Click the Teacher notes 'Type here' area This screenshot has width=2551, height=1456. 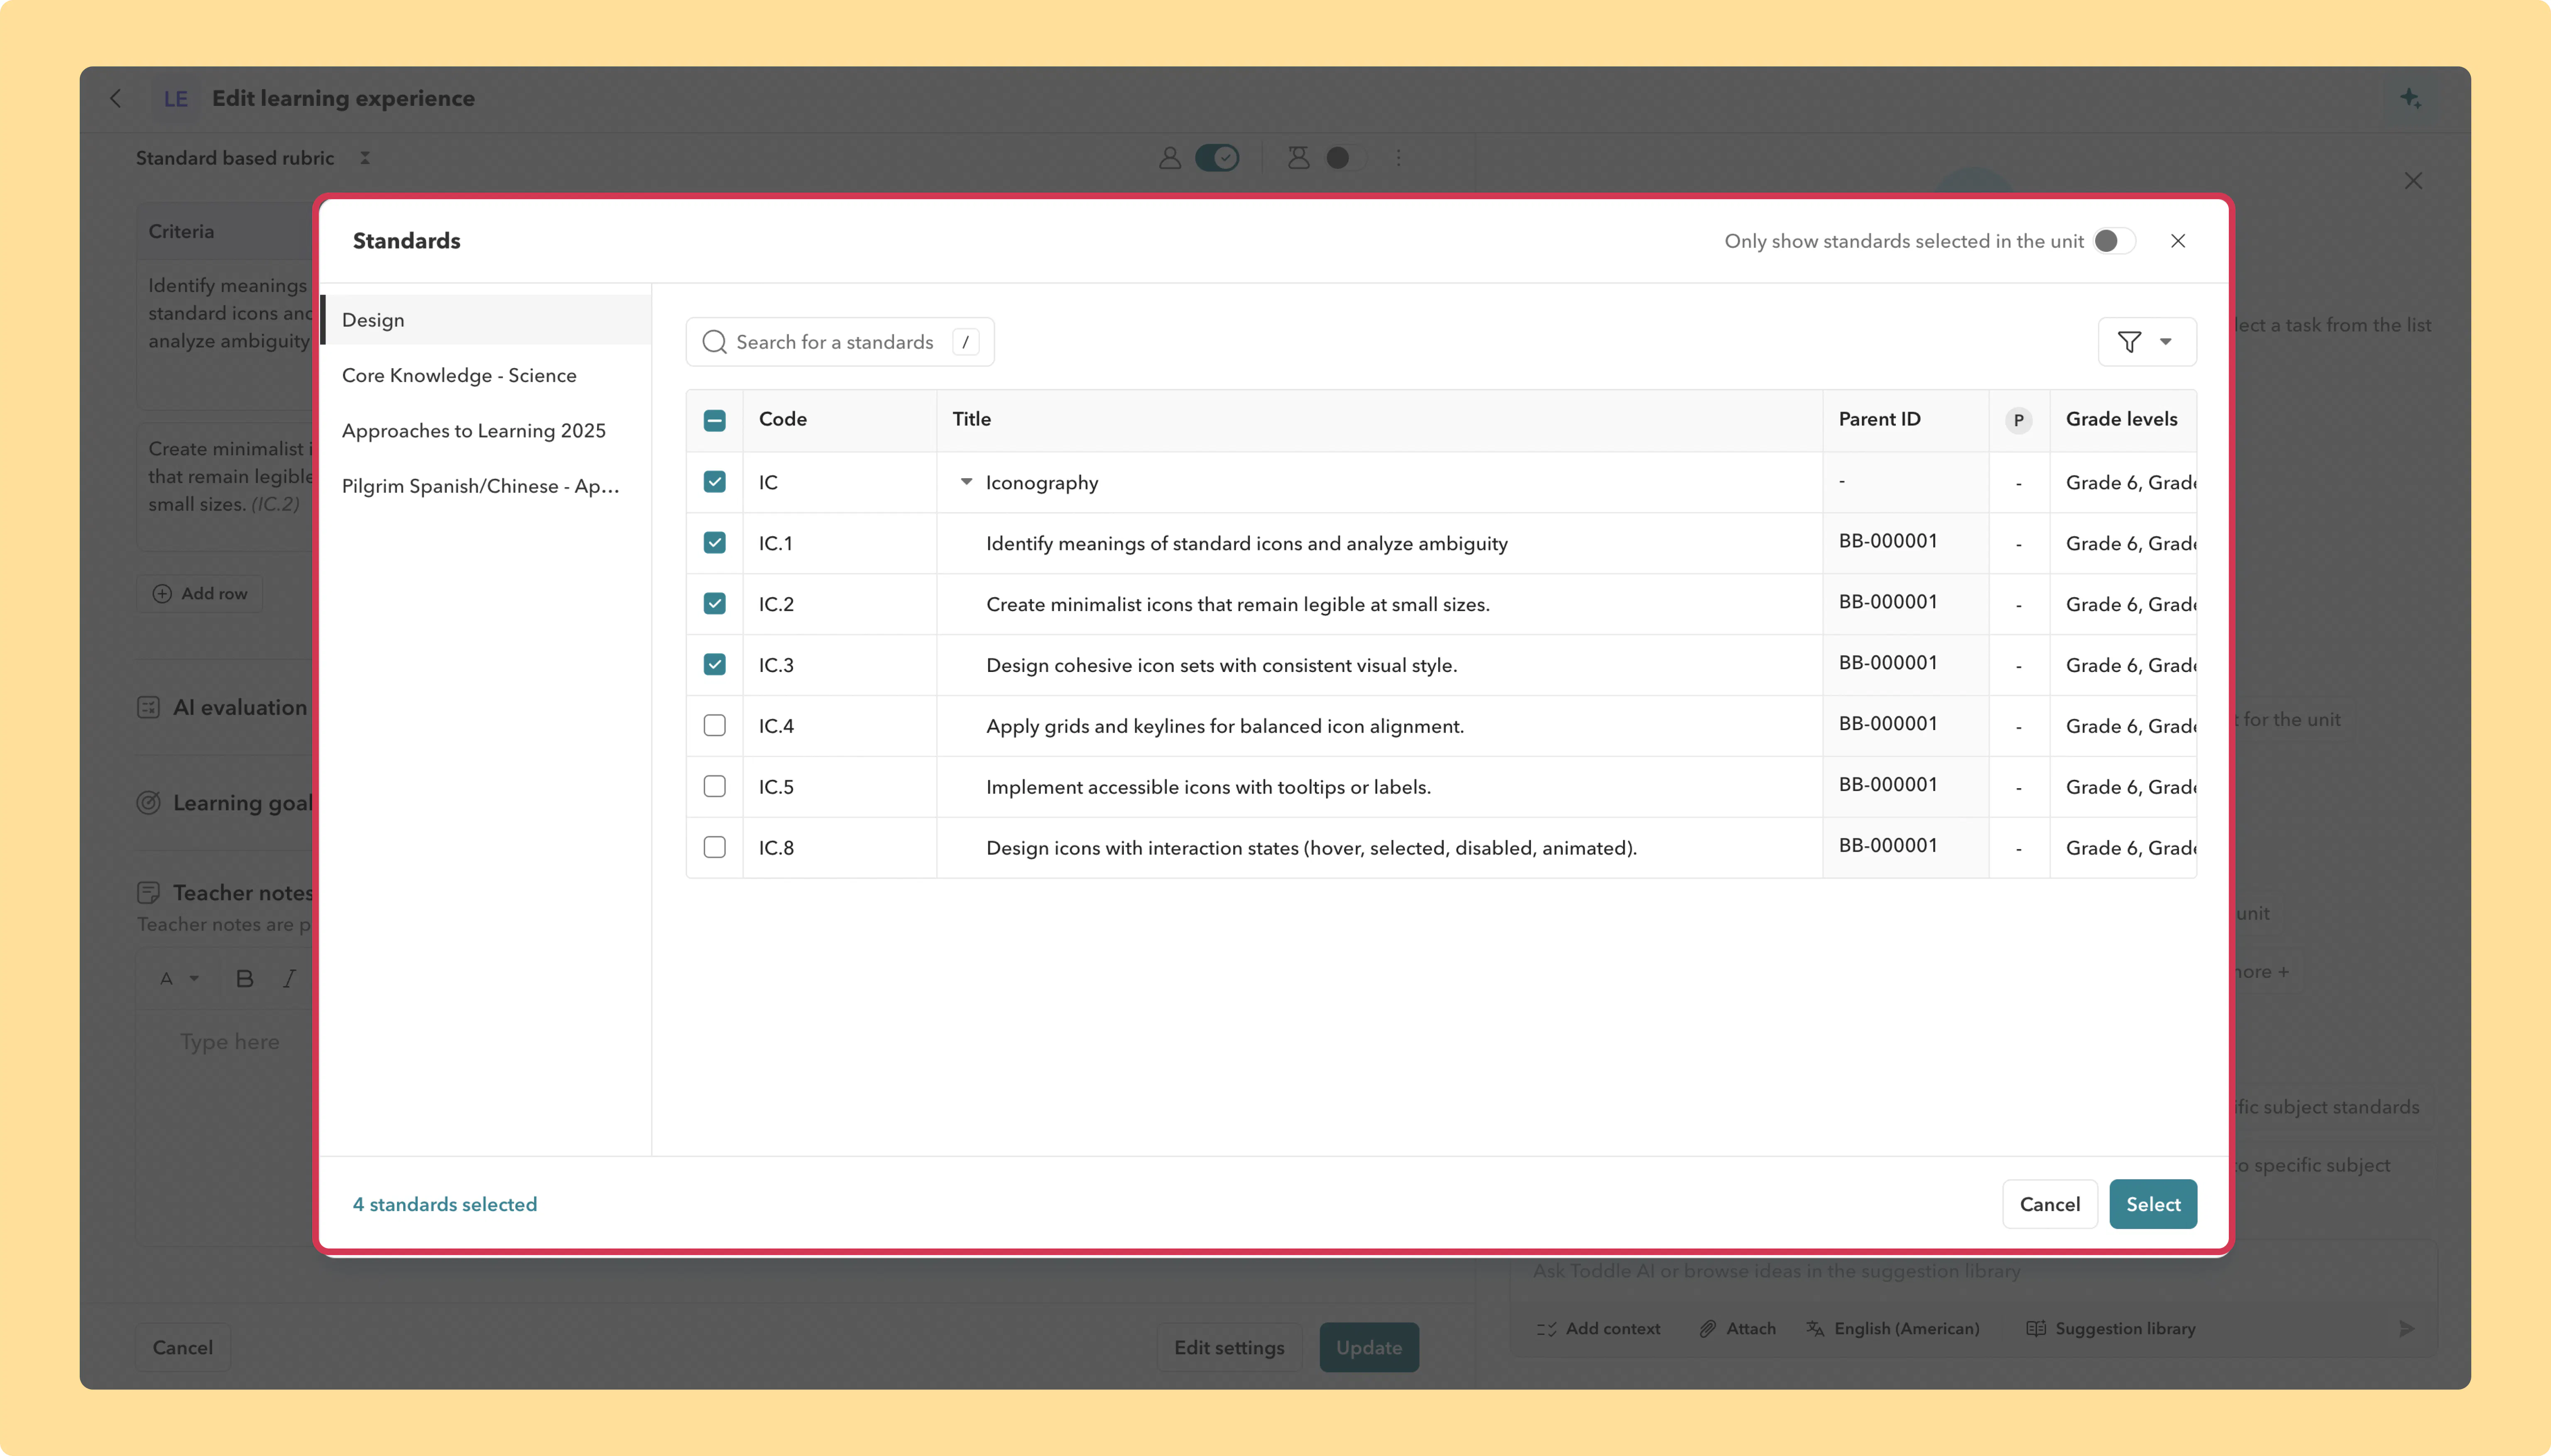coord(229,1042)
